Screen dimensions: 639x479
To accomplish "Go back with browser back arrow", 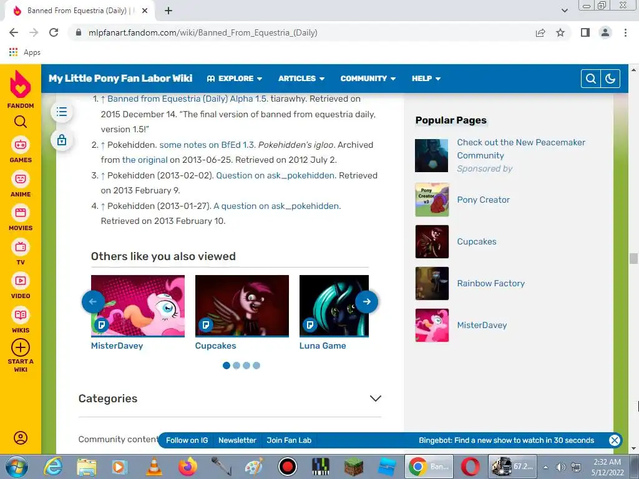I will pos(14,32).
